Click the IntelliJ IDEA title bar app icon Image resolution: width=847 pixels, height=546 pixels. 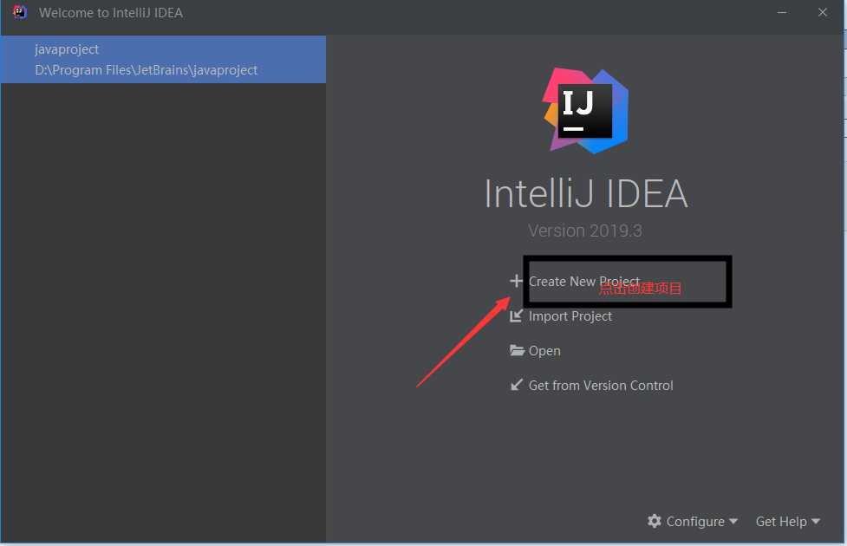tap(20, 12)
